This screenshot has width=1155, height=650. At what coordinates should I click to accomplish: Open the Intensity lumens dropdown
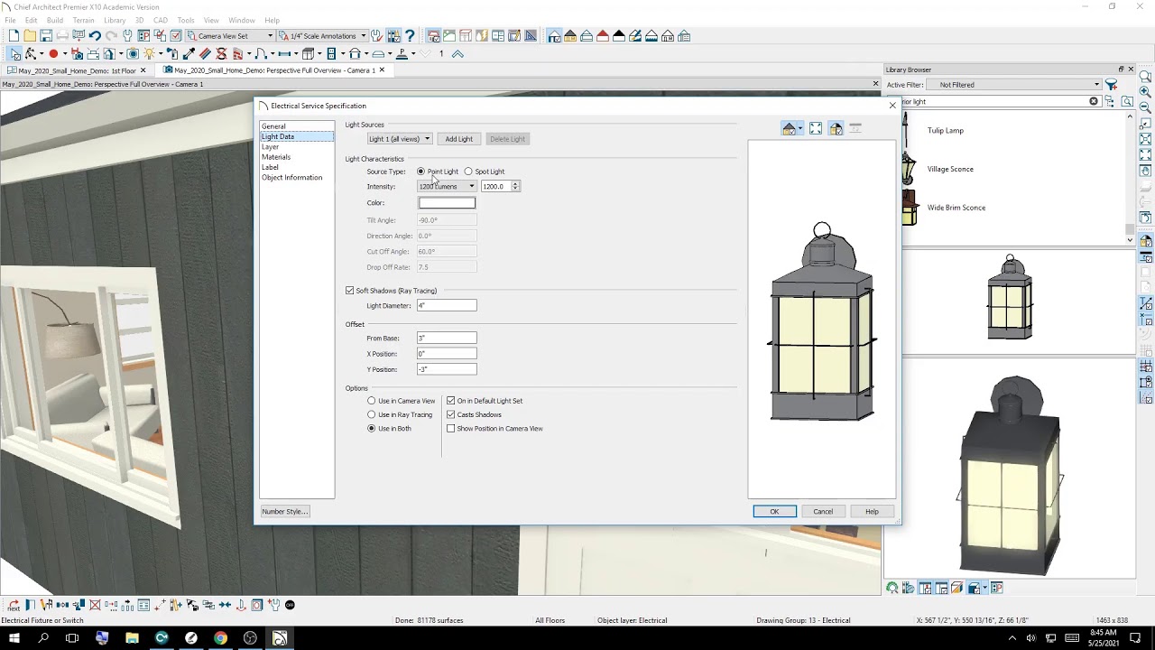click(x=447, y=187)
